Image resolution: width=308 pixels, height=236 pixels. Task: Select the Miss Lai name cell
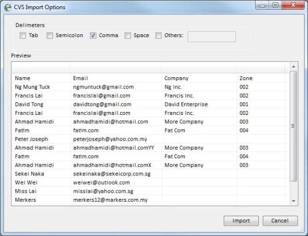pyautogui.click(x=41, y=191)
